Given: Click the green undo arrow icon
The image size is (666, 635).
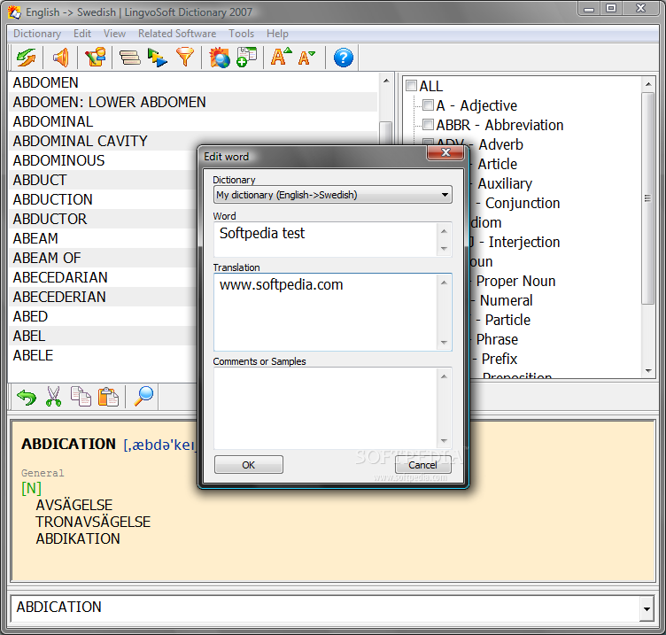Looking at the screenshot, I should (x=27, y=398).
